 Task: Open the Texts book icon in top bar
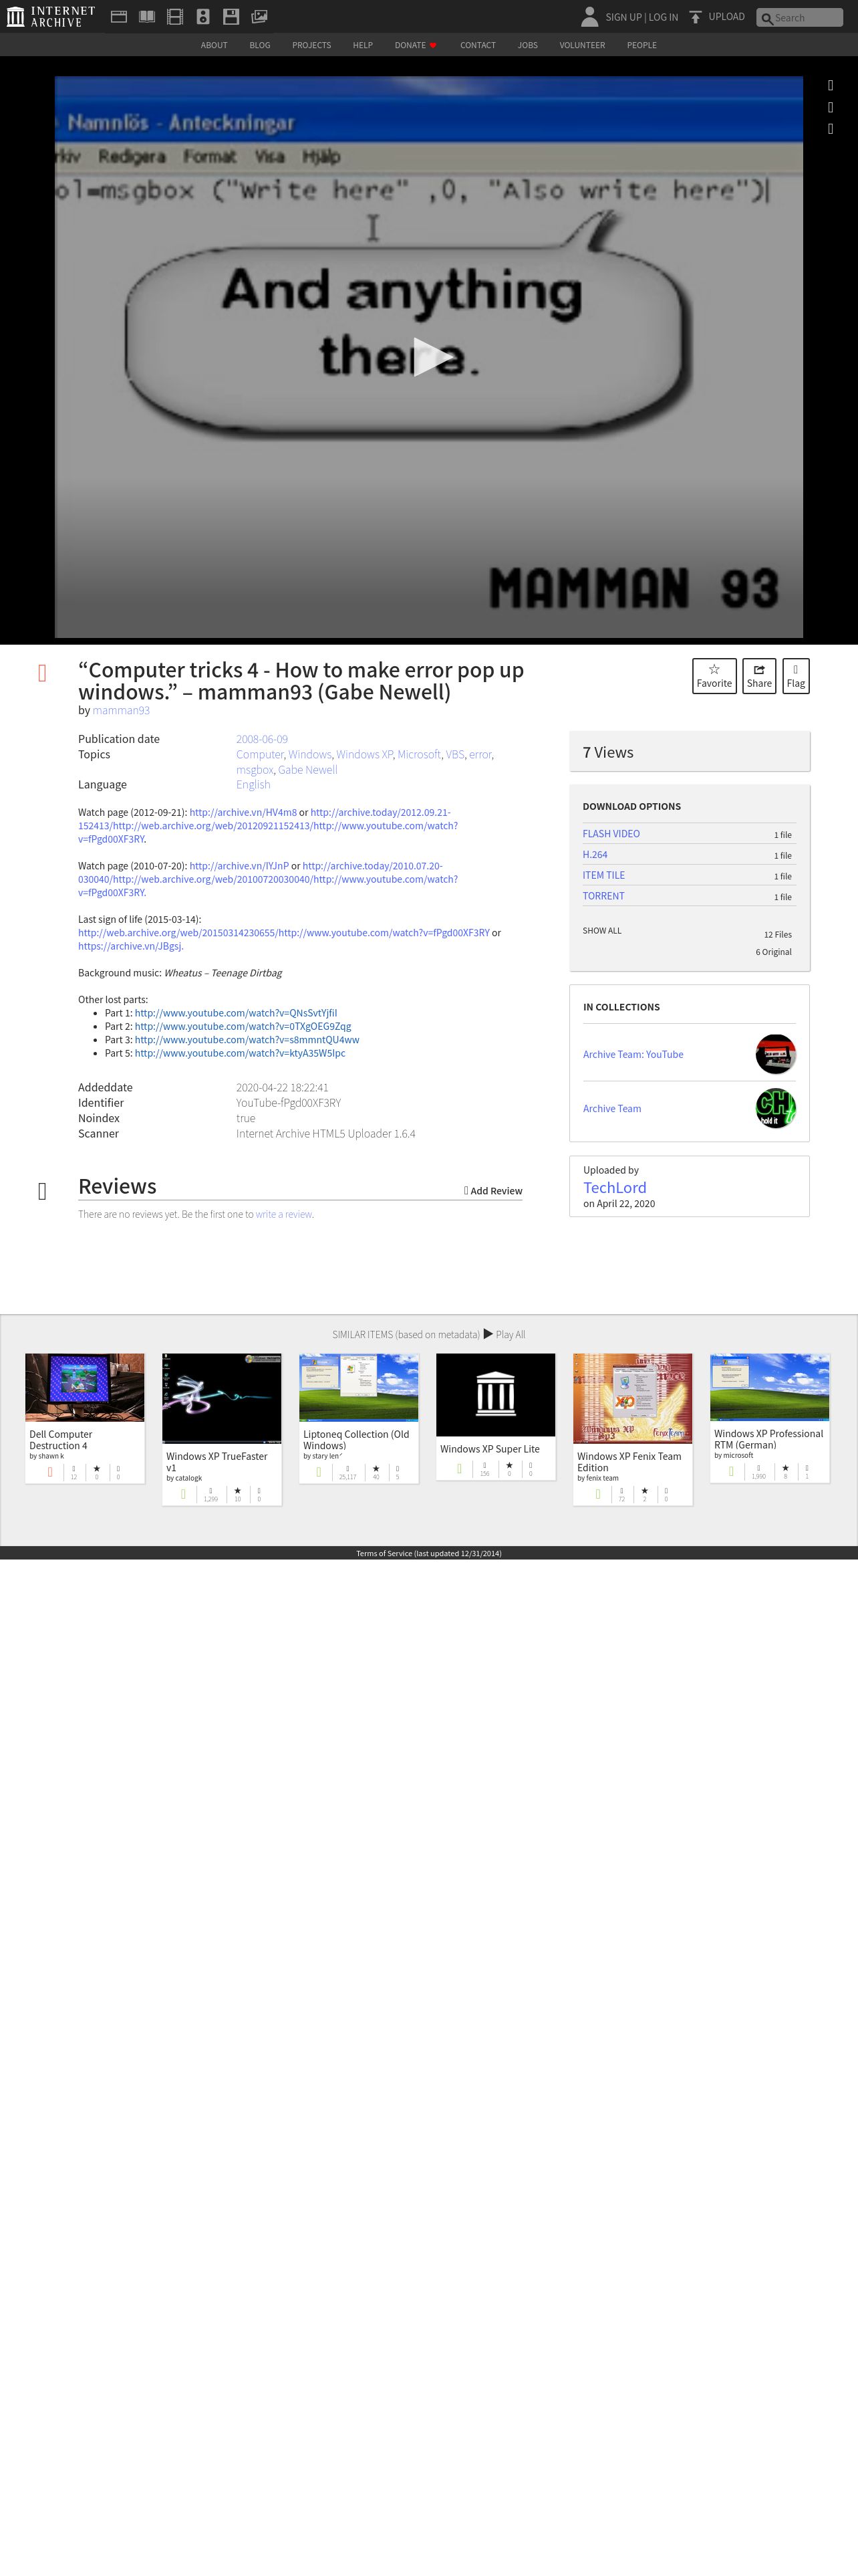coord(147,16)
